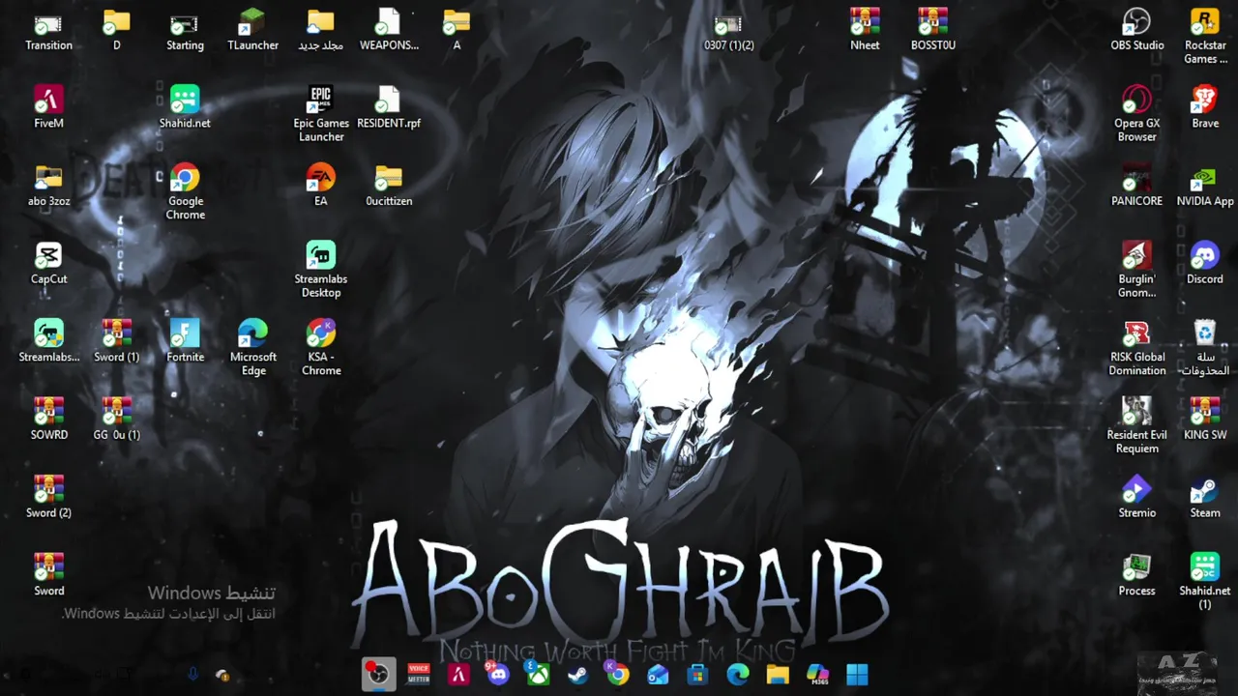Select the Streamlabs... icon beside Sword (1)
Viewport: 1238px width, 696px height.
click(x=48, y=341)
